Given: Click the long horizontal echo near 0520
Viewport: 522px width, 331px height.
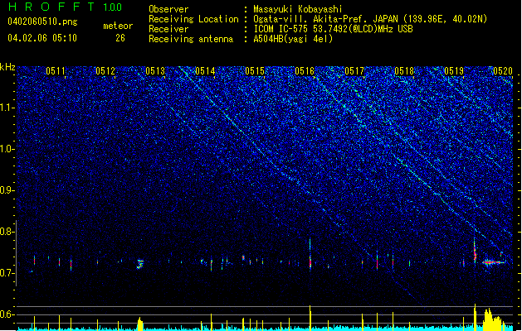Looking at the screenshot, I should coord(494,262).
